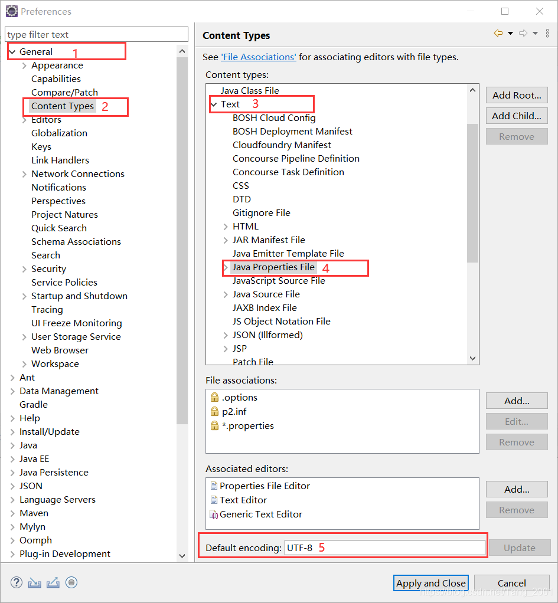The image size is (558, 603).
Task: Select Compare/Patch preference page
Action: [64, 92]
